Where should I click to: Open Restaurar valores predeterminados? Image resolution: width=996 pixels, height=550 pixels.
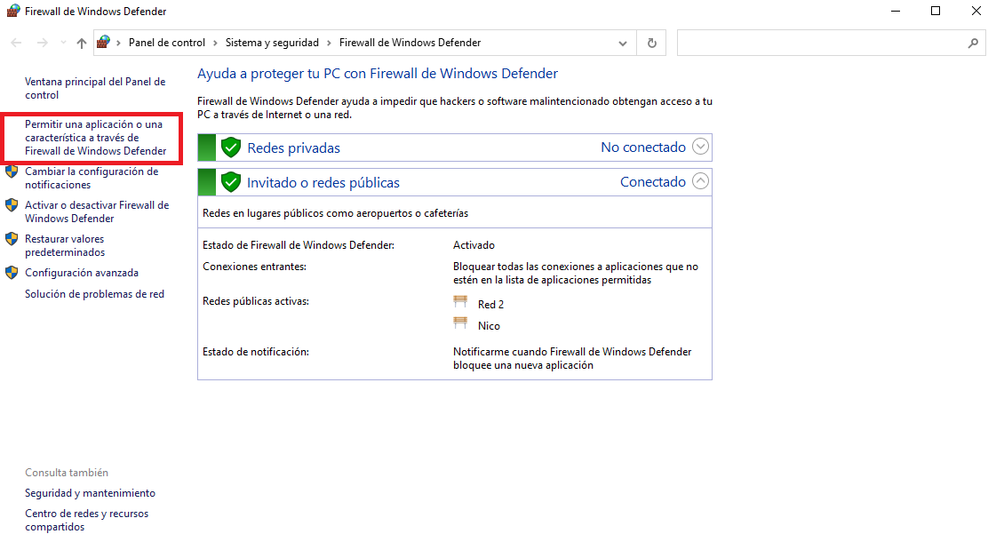click(x=65, y=245)
